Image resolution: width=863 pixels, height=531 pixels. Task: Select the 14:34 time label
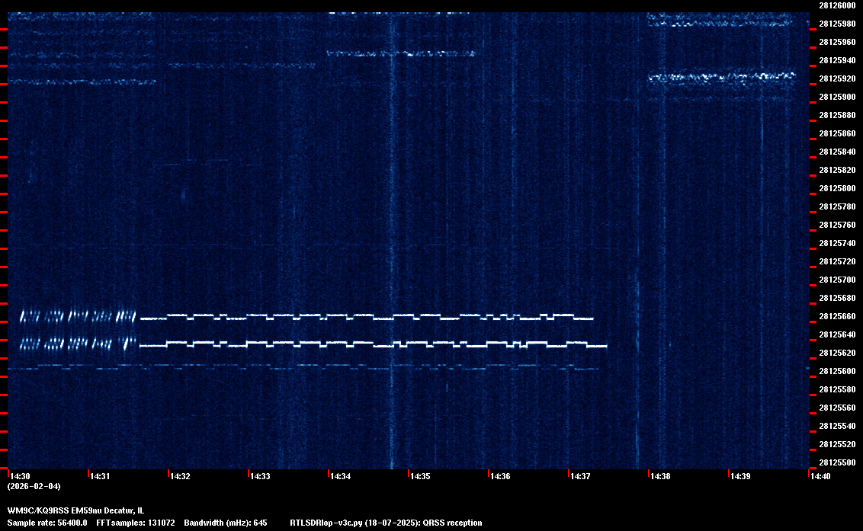339,476
